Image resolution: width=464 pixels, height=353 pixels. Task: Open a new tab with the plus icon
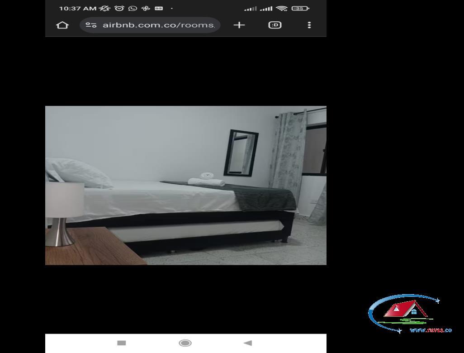point(239,25)
